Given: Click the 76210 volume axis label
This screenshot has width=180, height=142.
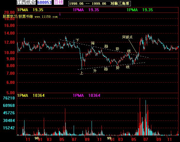Looking at the screenshot, I should [9, 98].
